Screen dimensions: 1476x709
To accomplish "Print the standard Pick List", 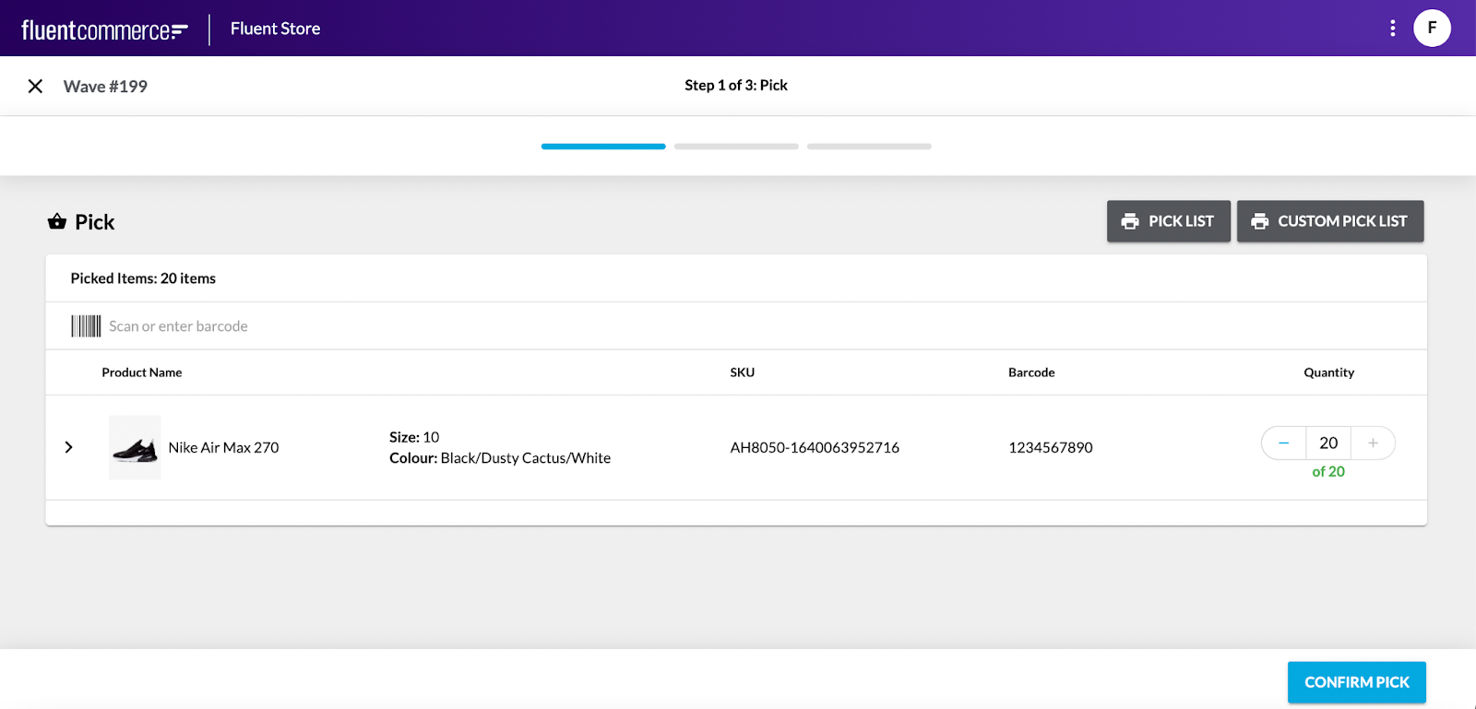I will pos(1168,221).
